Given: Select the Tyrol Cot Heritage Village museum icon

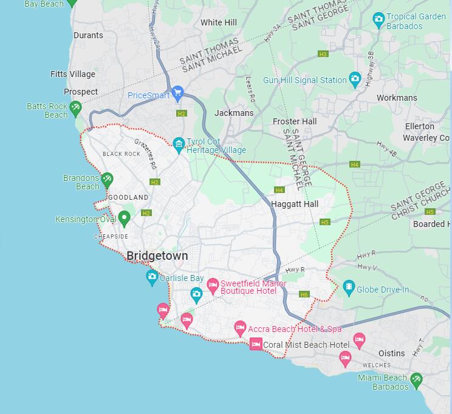Looking at the screenshot, I should tap(179, 145).
